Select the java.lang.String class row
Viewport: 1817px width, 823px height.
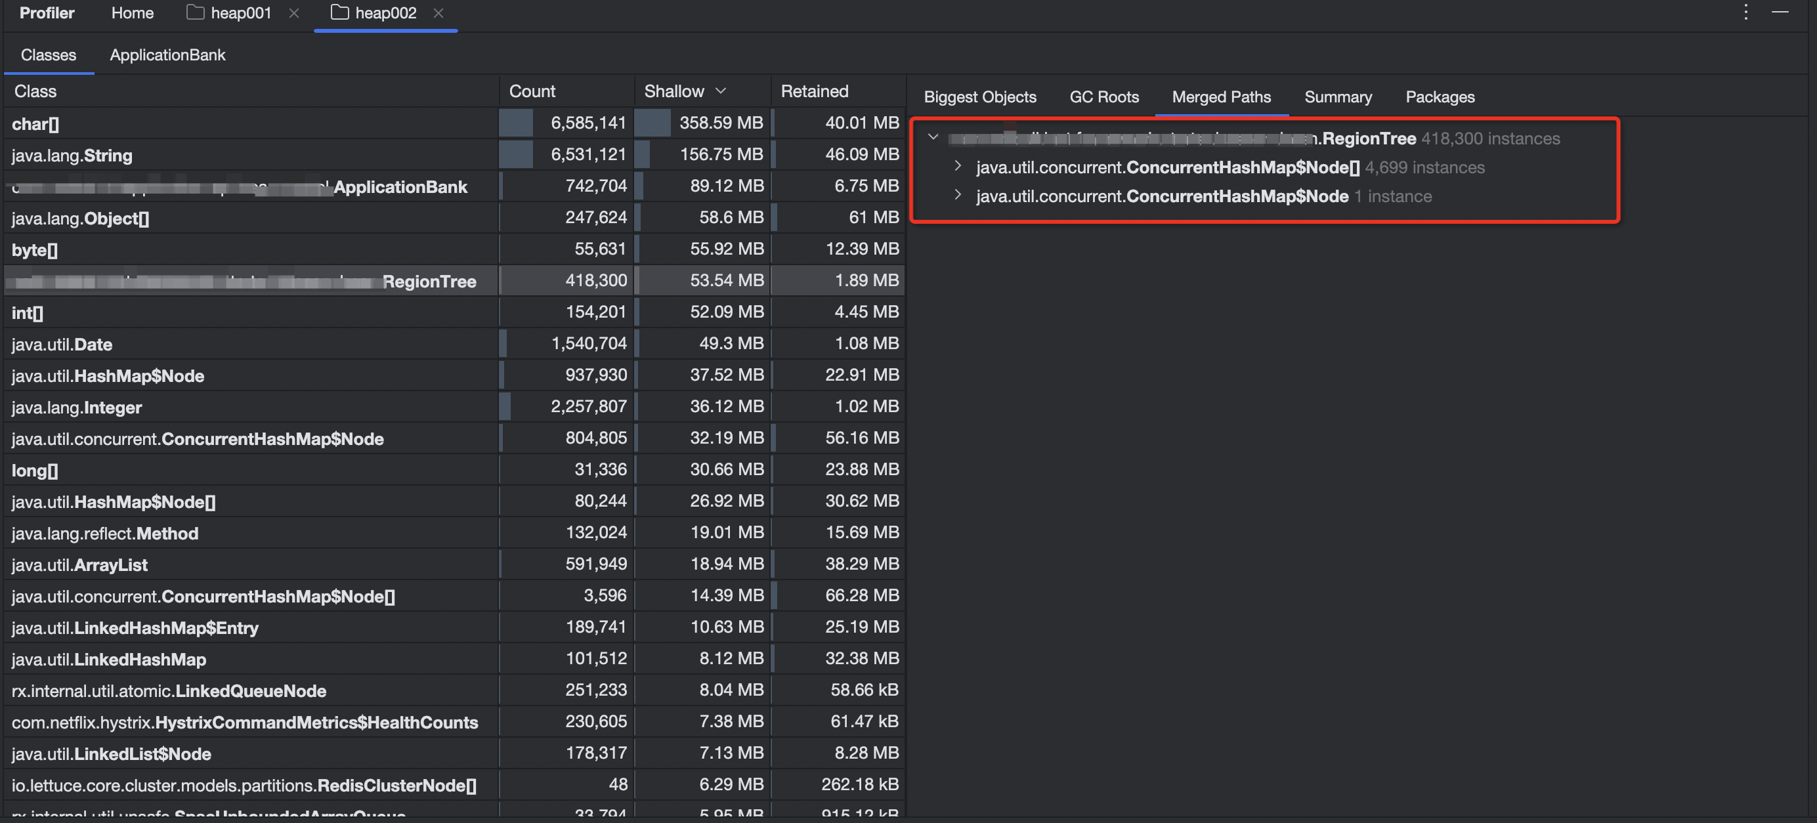[x=72, y=155]
